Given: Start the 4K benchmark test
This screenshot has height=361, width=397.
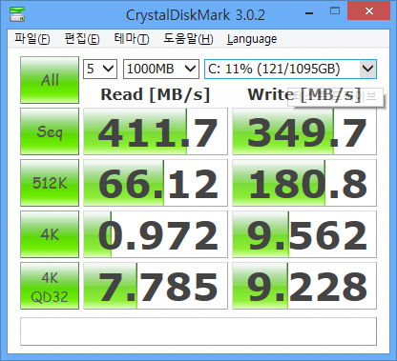Looking at the screenshot, I should [x=50, y=234].
